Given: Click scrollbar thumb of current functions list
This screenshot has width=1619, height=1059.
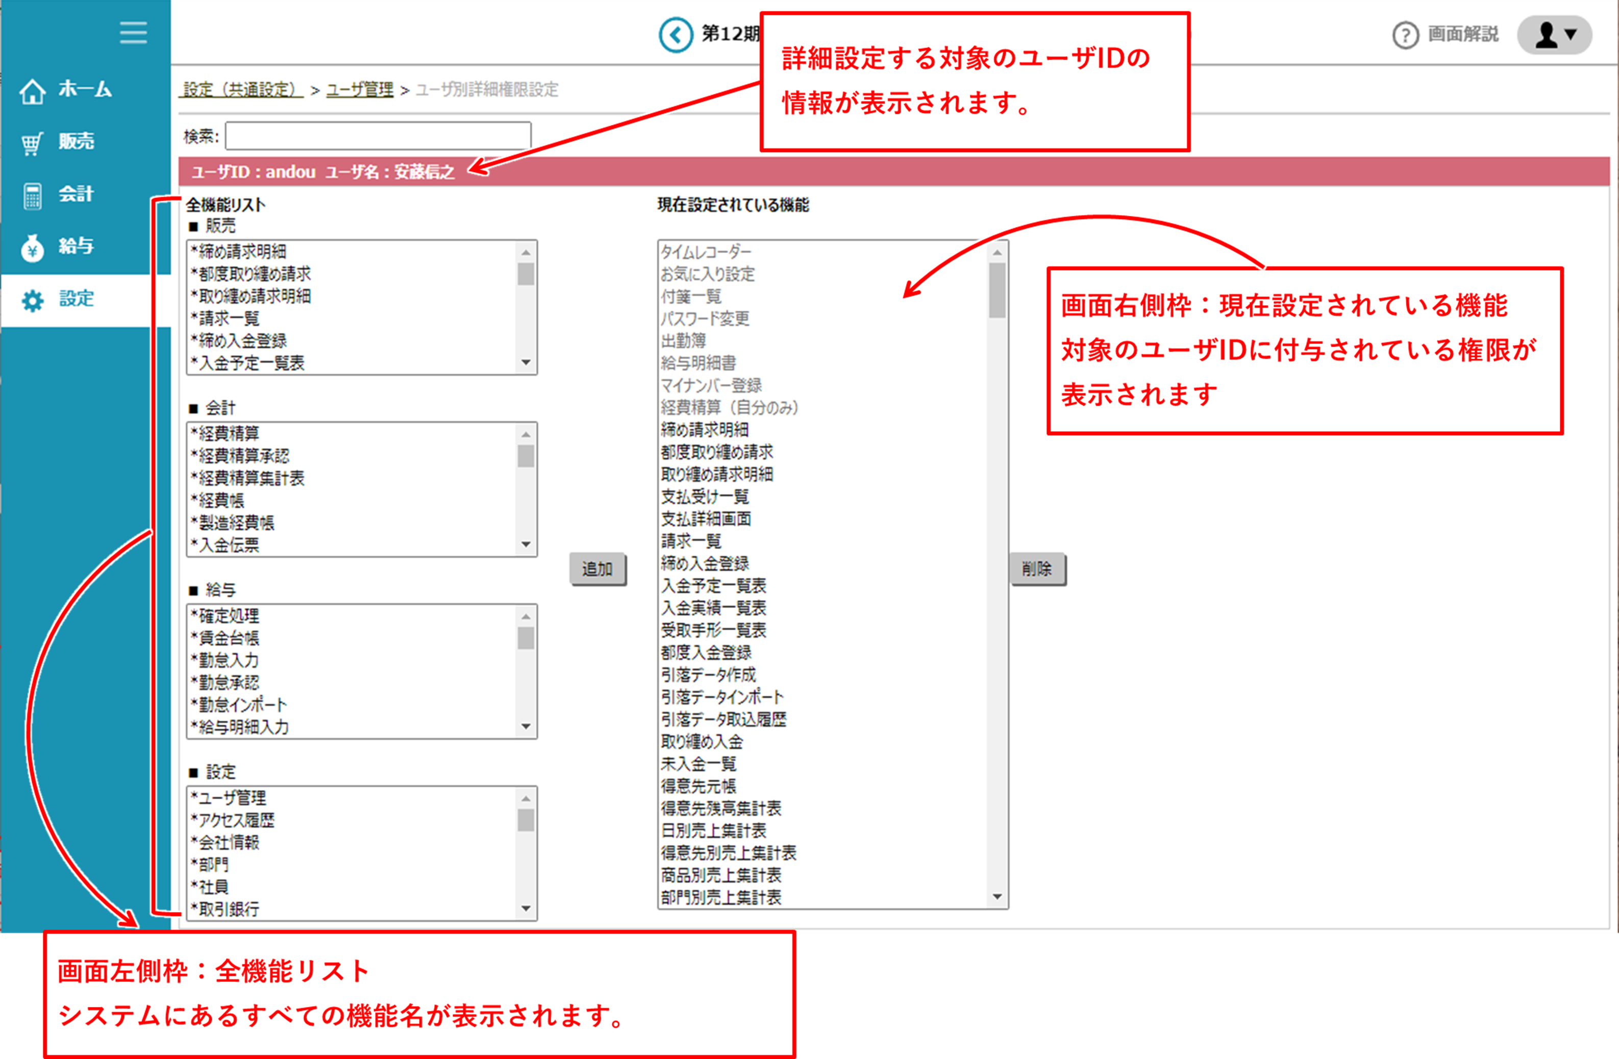Looking at the screenshot, I should [997, 290].
